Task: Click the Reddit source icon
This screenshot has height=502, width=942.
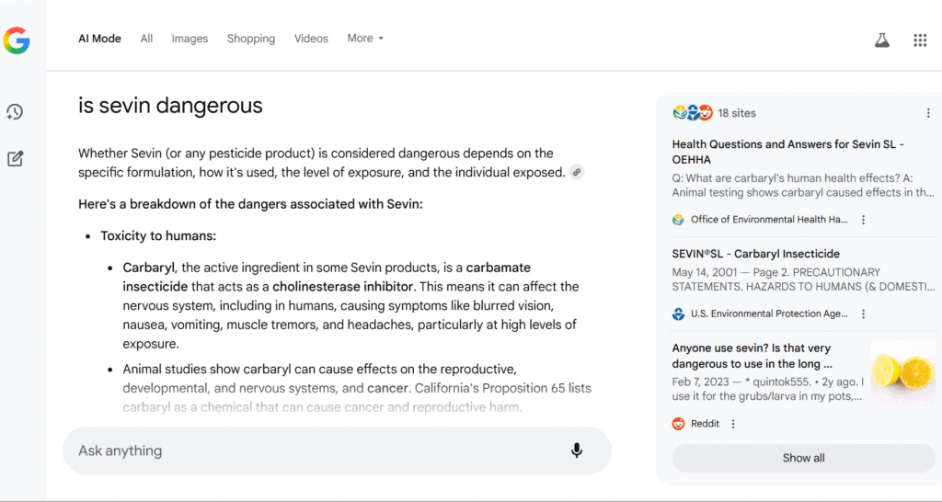Action: [x=678, y=424]
